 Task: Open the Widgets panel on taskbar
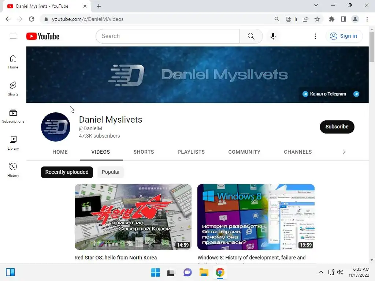pos(10,272)
